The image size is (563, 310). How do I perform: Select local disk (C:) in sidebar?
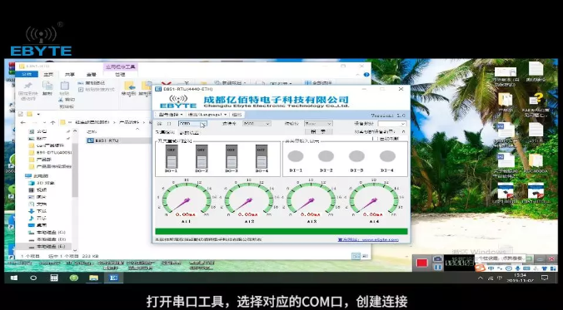pyautogui.click(x=47, y=232)
